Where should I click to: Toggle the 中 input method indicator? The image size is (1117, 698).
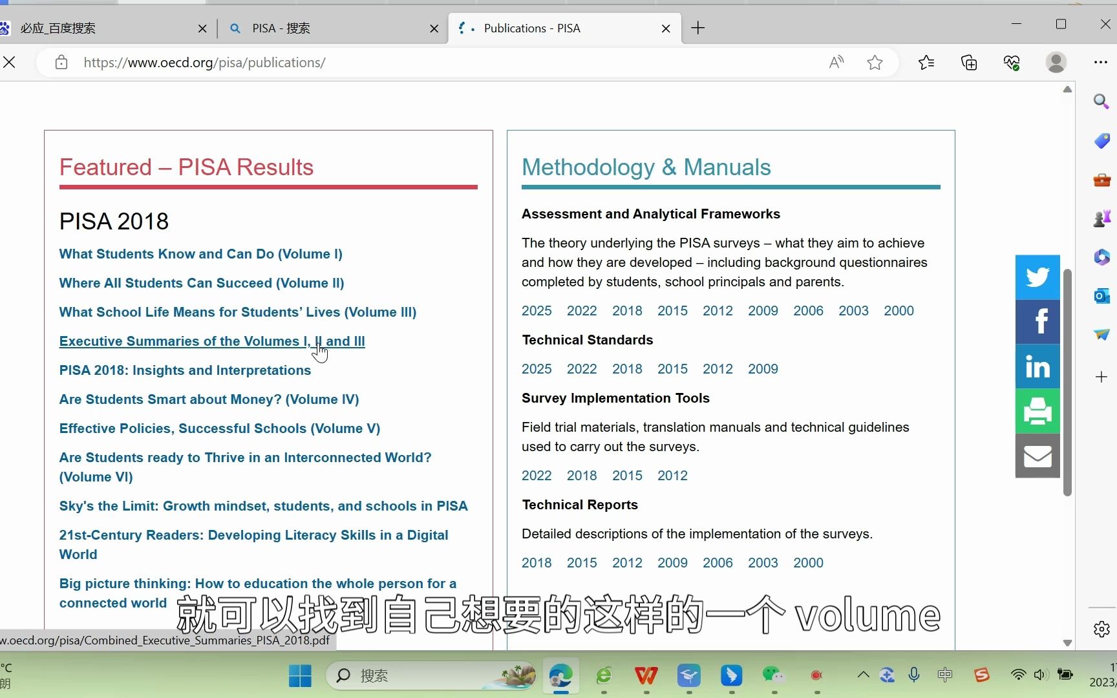[945, 675]
